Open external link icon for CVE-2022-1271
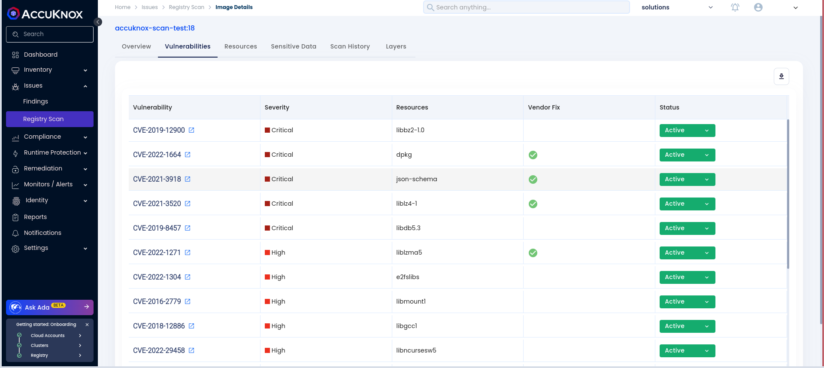 click(188, 252)
